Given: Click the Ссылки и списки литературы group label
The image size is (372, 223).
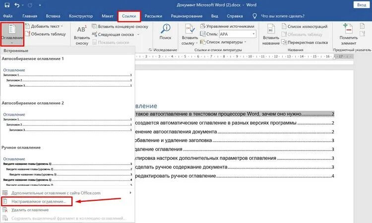Looking at the screenshot, I should (x=218, y=50).
